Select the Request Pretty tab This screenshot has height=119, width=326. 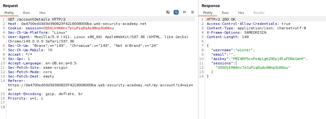click(9, 13)
